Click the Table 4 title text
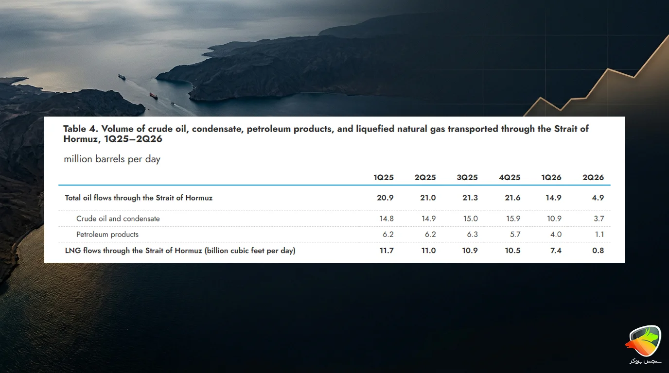The image size is (669, 373). click(x=326, y=134)
